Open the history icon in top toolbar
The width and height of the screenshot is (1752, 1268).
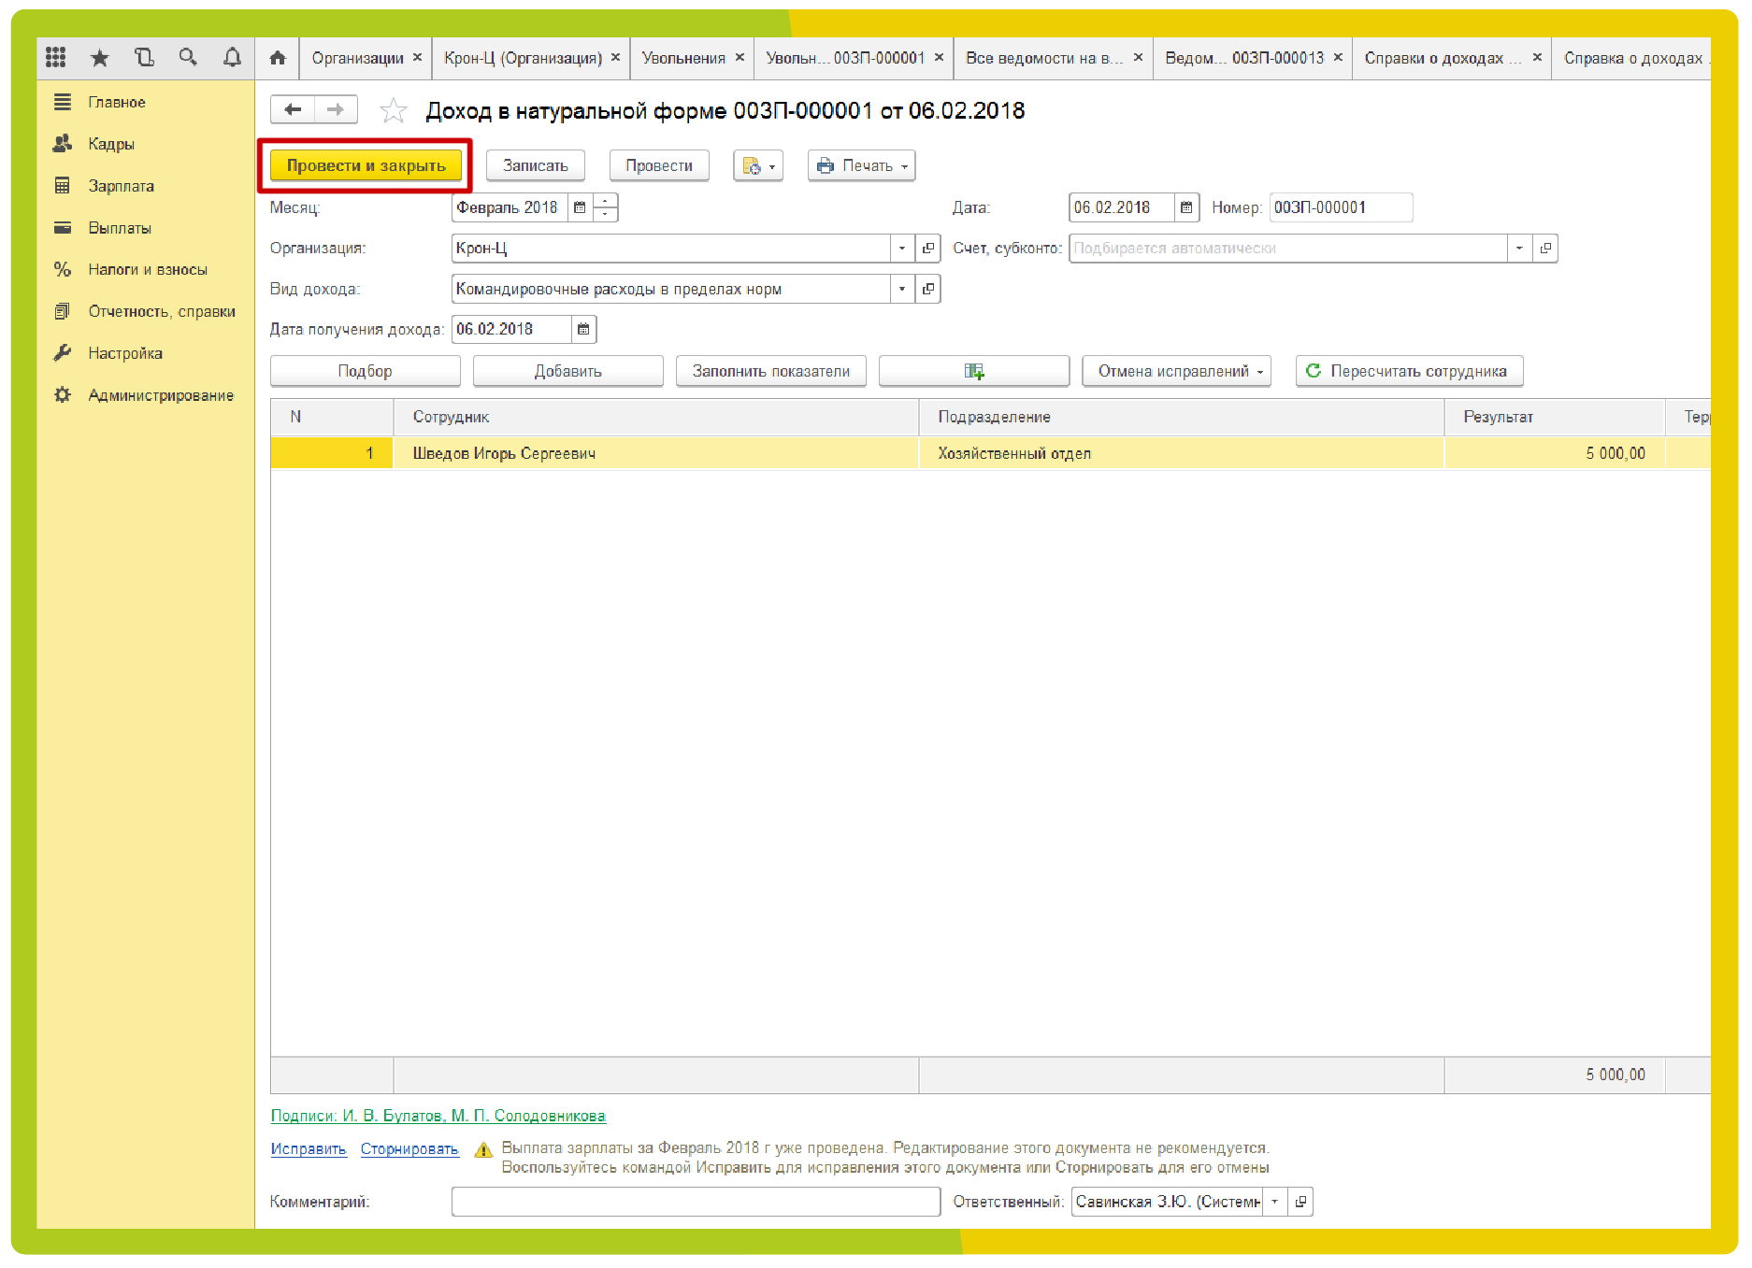coord(144,57)
